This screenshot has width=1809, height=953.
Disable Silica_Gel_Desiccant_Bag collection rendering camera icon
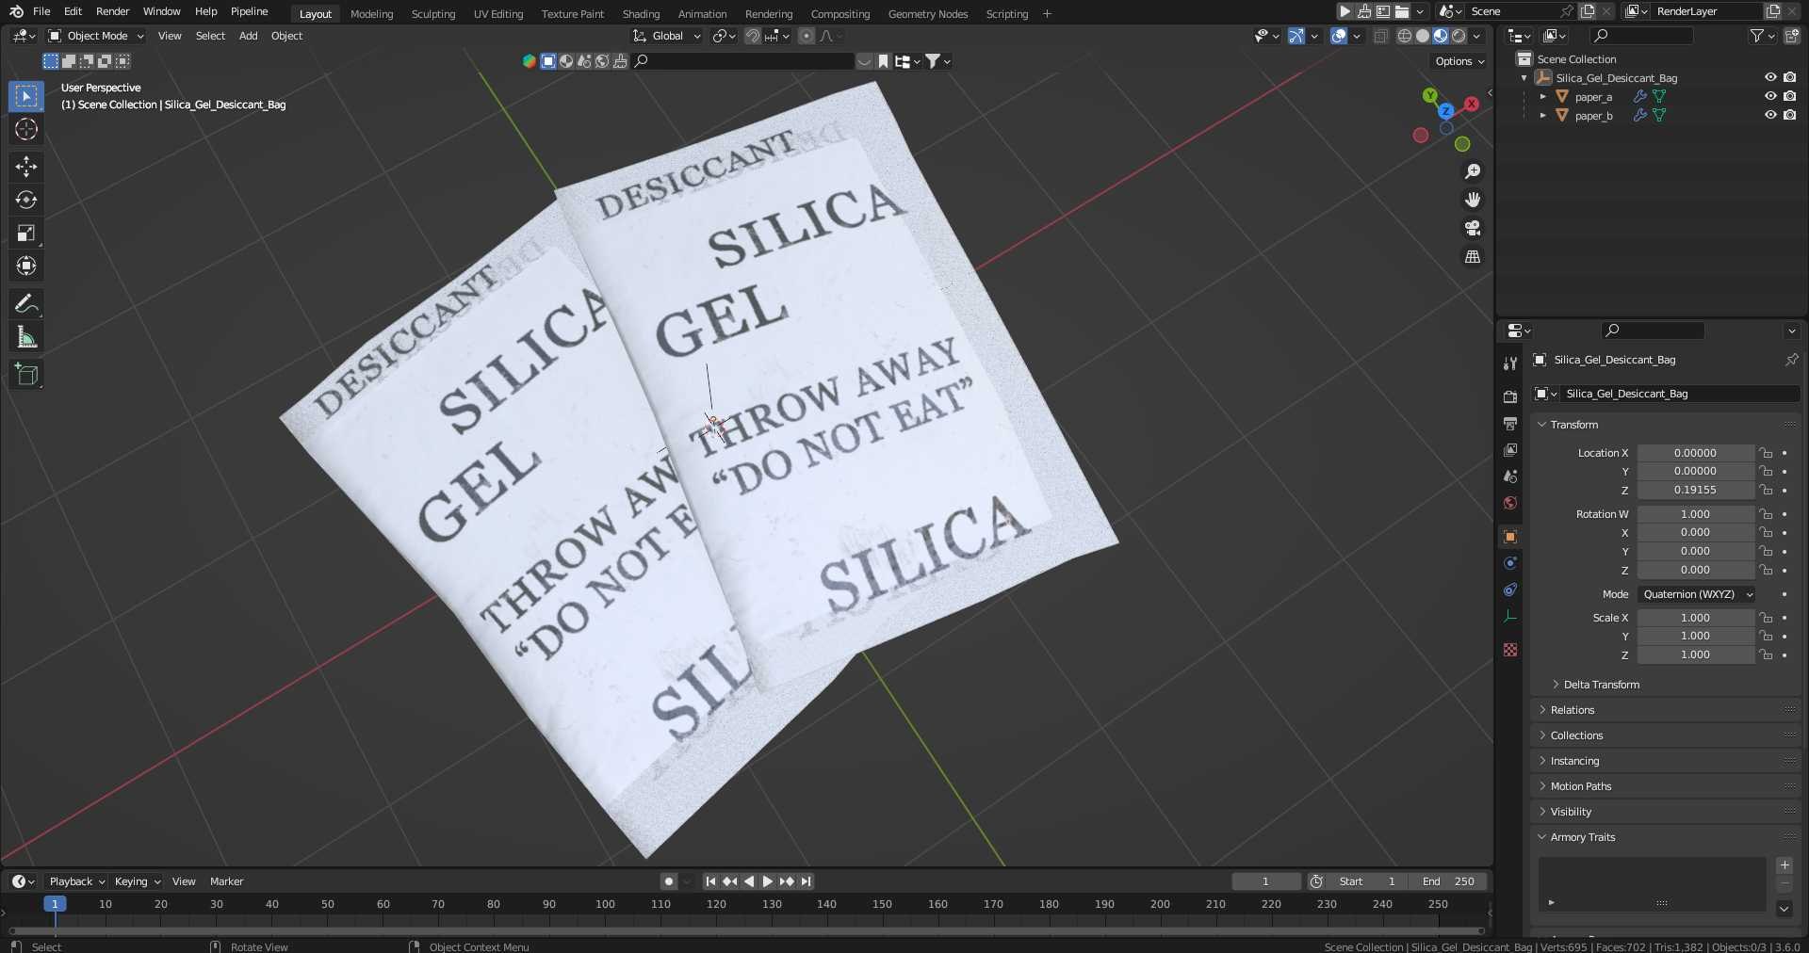click(x=1789, y=77)
